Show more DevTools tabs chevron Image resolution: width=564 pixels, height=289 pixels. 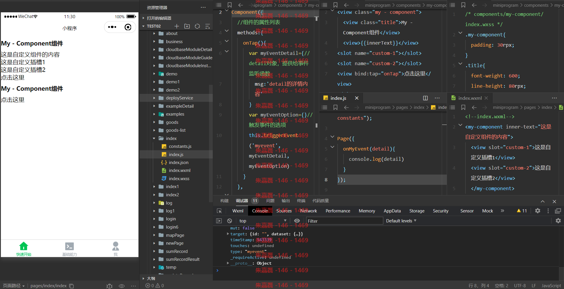pyautogui.click(x=502, y=211)
